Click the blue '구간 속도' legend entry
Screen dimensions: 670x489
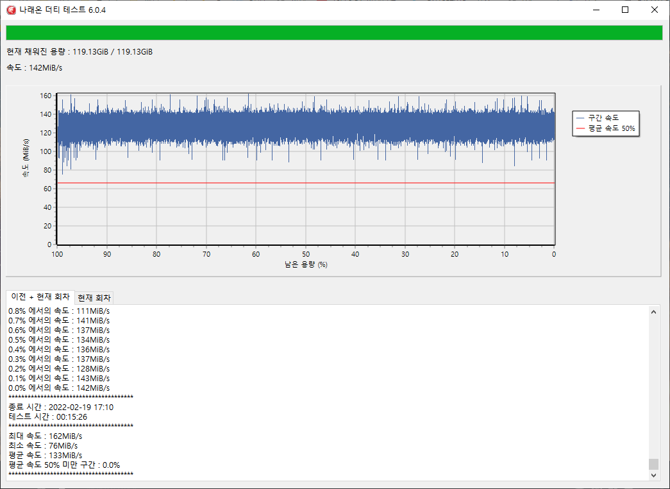coord(598,117)
